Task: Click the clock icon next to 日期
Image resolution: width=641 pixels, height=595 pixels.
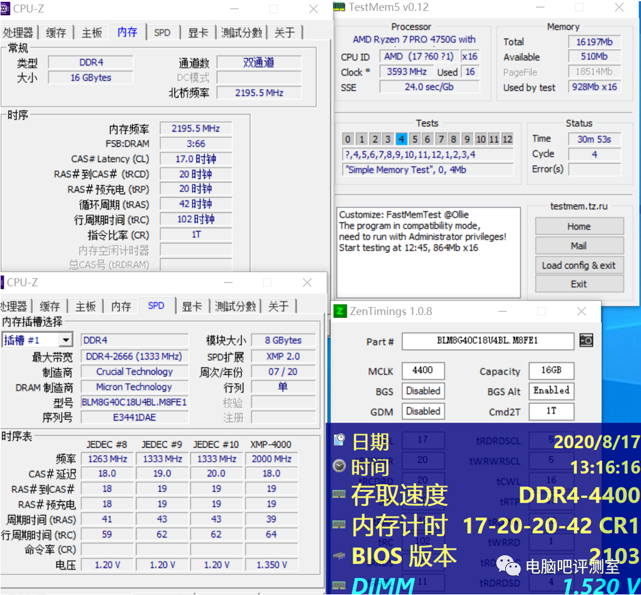Action: pyautogui.click(x=340, y=441)
